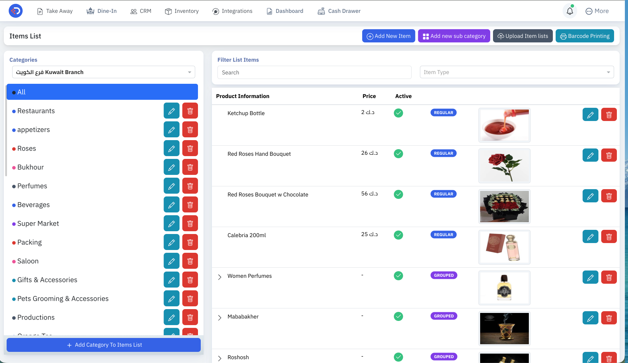Toggle active check for Mababakher
Viewport: 628px width, 363px height.
(x=398, y=316)
